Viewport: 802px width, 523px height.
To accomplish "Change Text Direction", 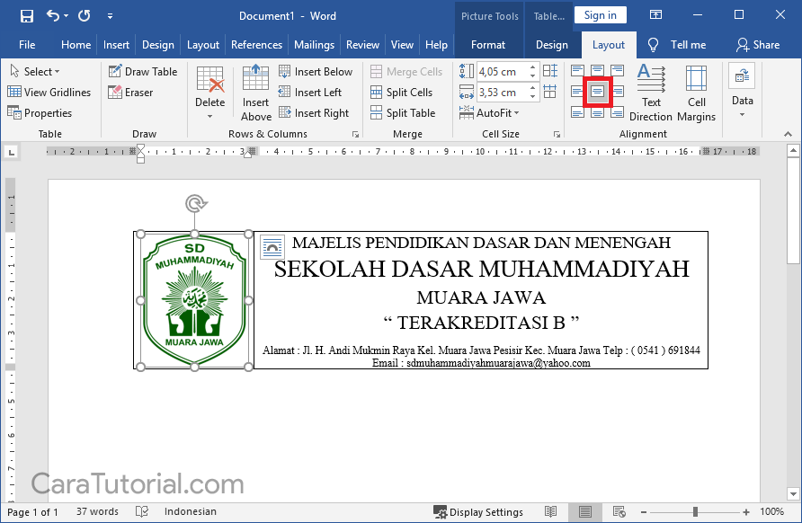I will pyautogui.click(x=651, y=93).
